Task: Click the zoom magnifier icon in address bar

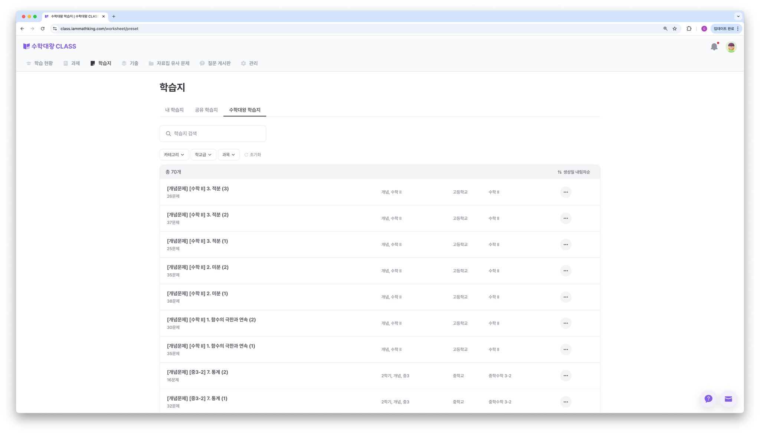Action: click(665, 29)
